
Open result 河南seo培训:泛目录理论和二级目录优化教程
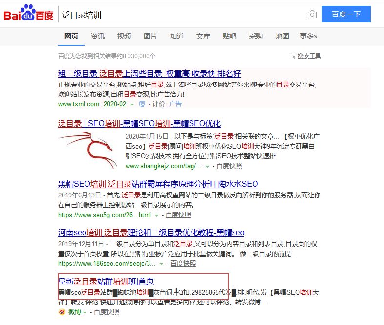click(x=151, y=232)
